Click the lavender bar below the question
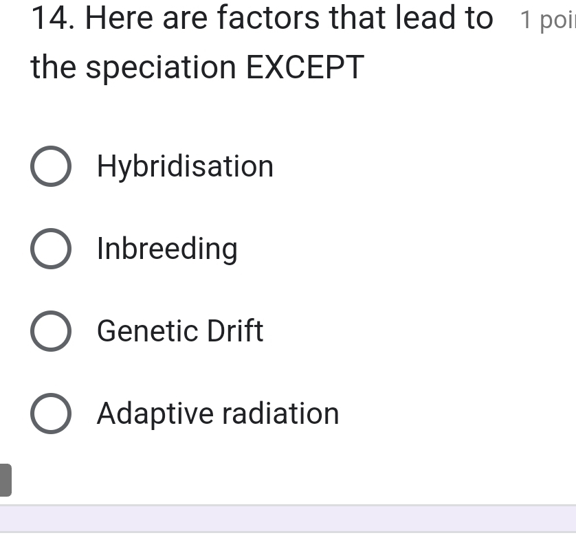Viewport: 576px width, 542px height. coord(288,518)
